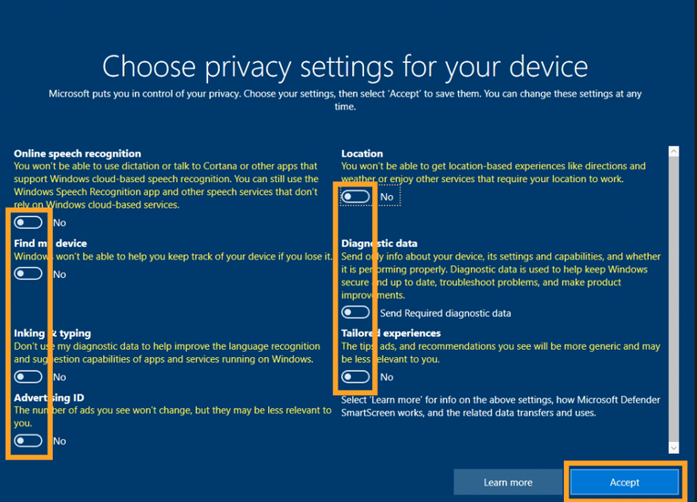The width and height of the screenshot is (697, 502).
Task: Toggle the Advertising ID switch
Action: click(x=28, y=441)
